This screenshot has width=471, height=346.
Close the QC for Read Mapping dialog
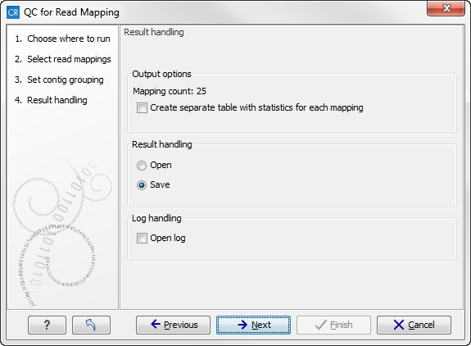[x=446, y=9]
